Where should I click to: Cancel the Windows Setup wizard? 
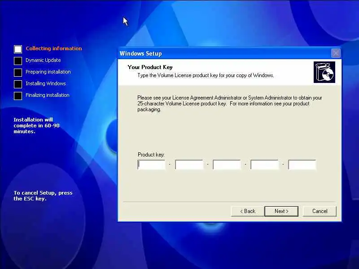point(320,211)
